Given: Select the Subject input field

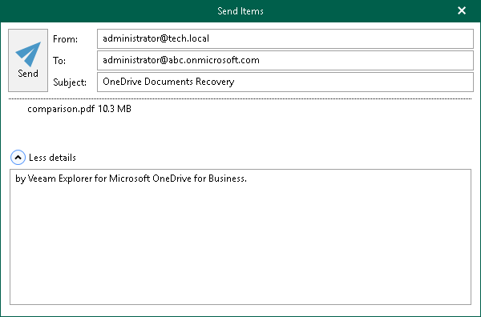Looking at the screenshot, I should [285, 82].
